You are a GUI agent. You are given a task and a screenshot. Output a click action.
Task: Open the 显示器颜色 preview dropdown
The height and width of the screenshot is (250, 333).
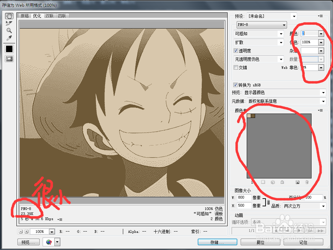pyautogui.click(x=285, y=92)
